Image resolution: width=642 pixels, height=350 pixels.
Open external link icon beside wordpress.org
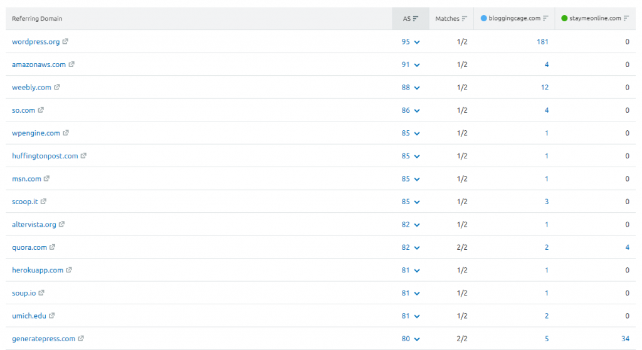click(x=65, y=41)
